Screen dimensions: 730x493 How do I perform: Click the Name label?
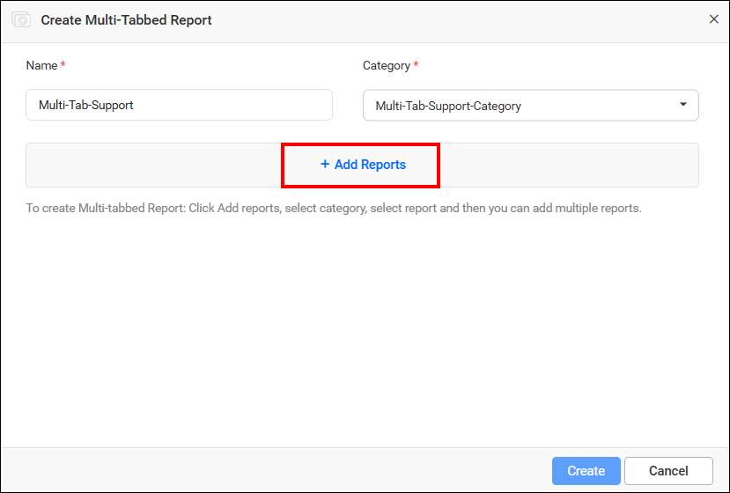(41, 65)
